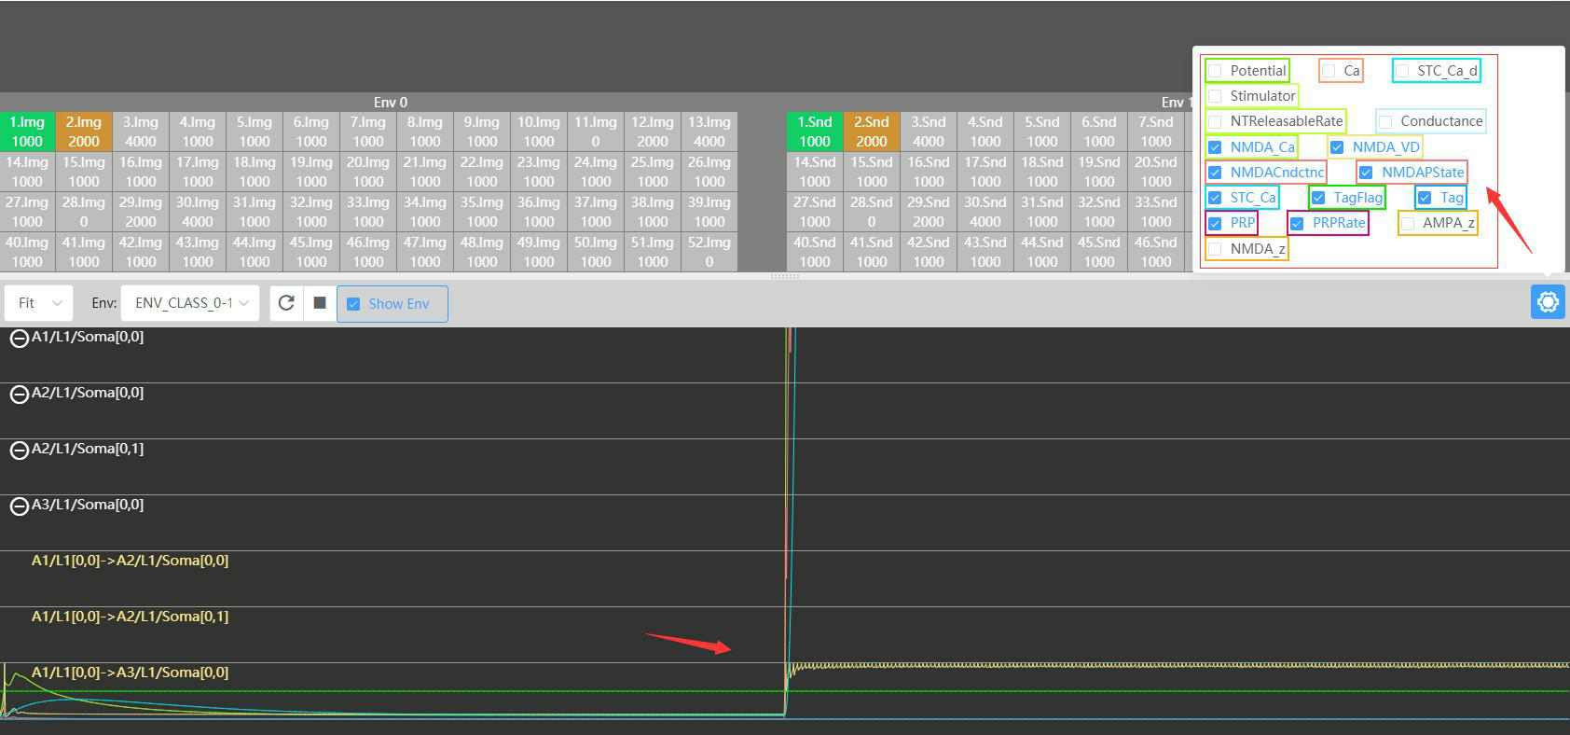Select the 28.Img 0 cell

coord(84,212)
